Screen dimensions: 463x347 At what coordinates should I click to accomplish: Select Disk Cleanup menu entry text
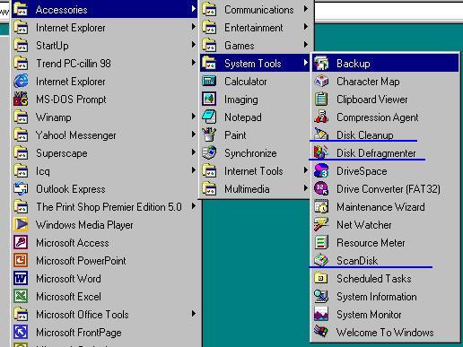365,135
